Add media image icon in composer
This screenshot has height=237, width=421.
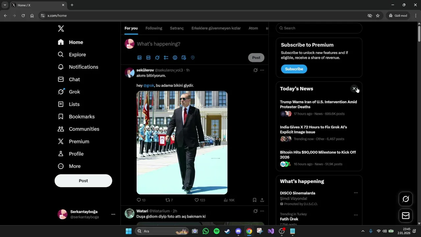click(x=139, y=58)
